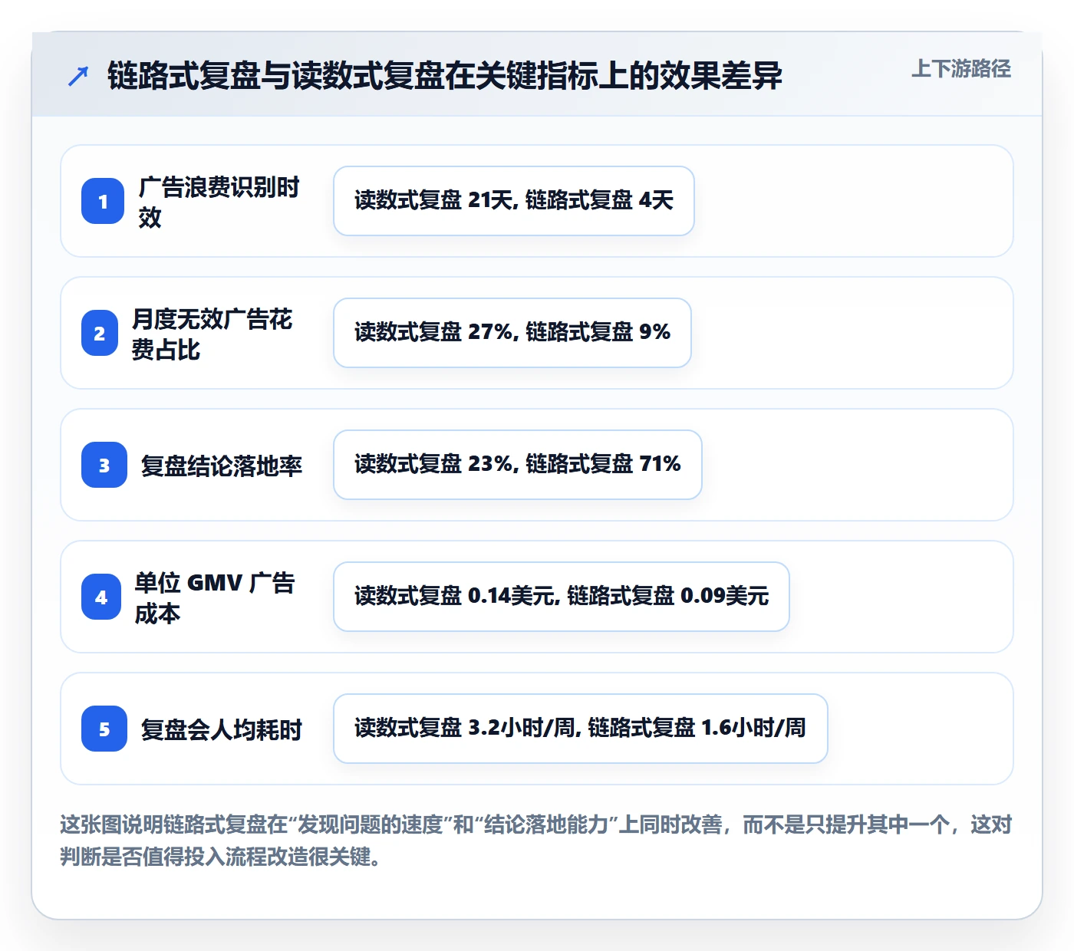Select the 复盘会人均耗时 label
The image size is (1074, 951).
click(222, 729)
